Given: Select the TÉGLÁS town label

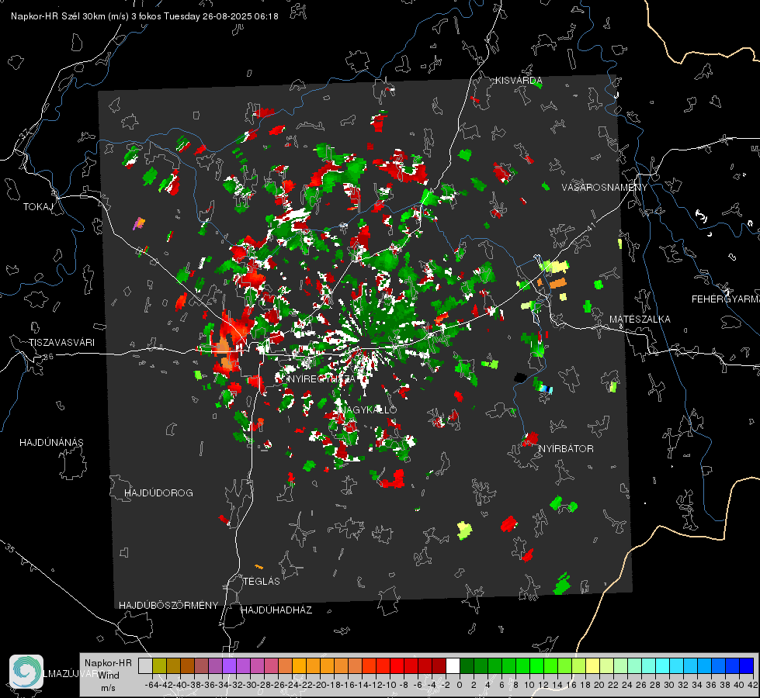Looking at the screenshot, I should pos(262,581).
